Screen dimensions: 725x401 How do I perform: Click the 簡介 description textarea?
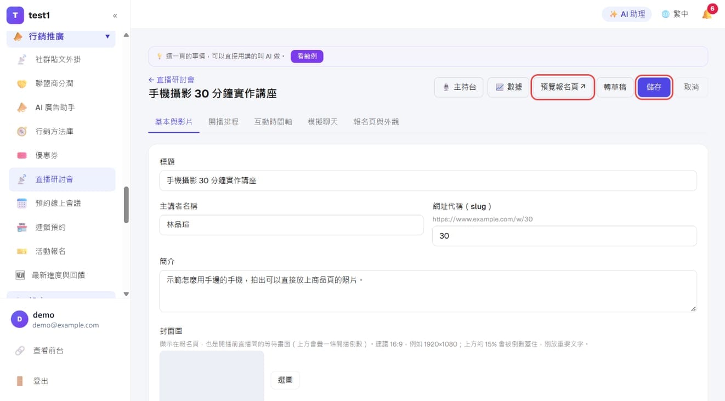click(428, 291)
